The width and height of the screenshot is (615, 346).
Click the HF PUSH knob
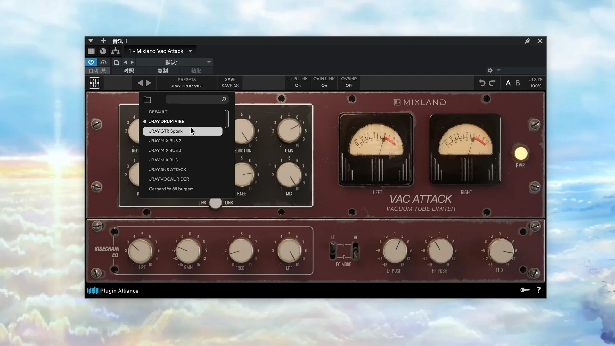click(x=440, y=251)
